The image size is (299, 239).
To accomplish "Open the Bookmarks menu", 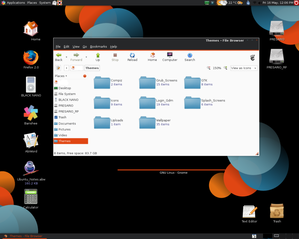I will (98, 46).
